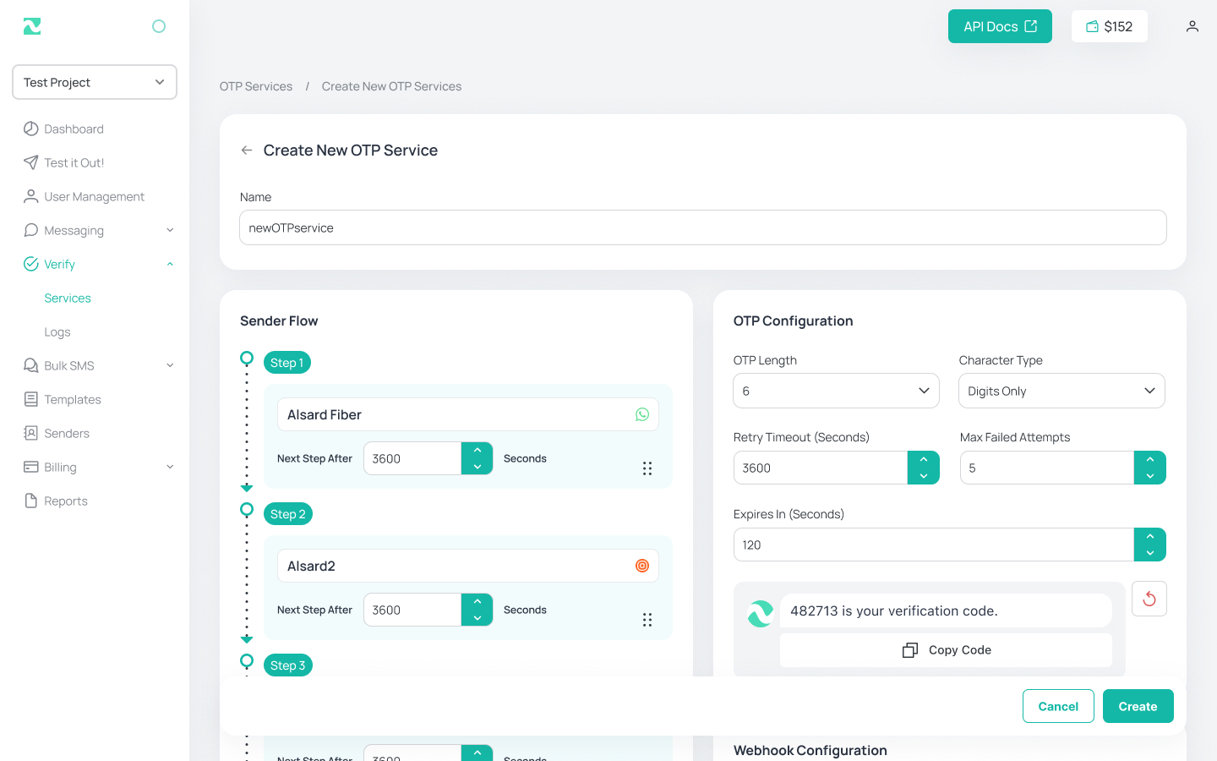Click the Billing card icon
Image resolution: width=1217 pixels, height=761 pixels.
tap(30, 467)
